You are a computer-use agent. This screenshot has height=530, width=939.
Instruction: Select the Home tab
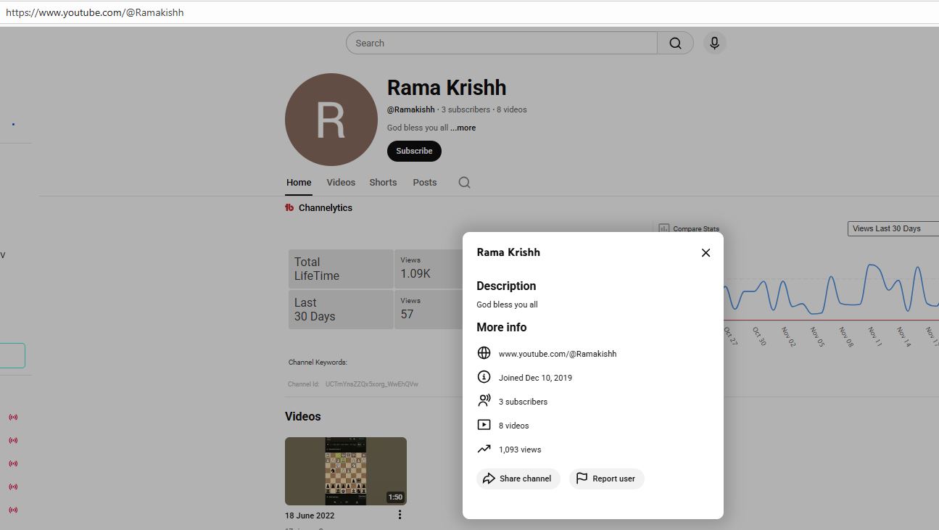[x=299, y=183]
